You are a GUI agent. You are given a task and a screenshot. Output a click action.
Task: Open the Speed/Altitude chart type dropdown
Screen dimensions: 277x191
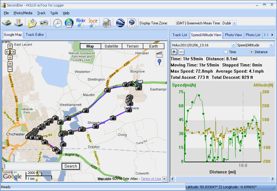coord(271,45)
